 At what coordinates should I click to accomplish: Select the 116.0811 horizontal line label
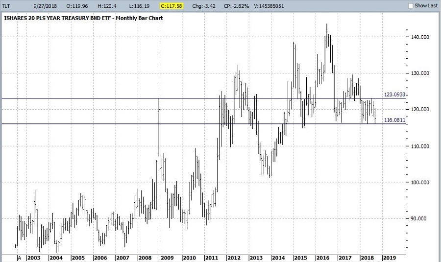394,120
